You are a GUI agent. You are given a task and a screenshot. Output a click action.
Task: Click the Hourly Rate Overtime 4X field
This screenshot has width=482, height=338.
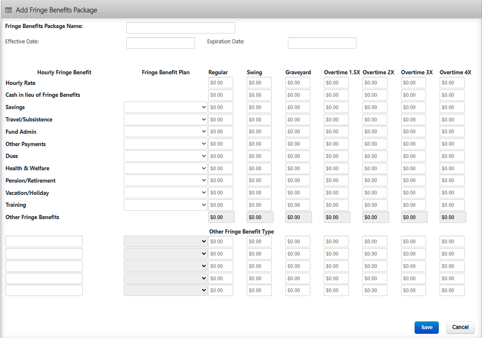click(451, 83)
